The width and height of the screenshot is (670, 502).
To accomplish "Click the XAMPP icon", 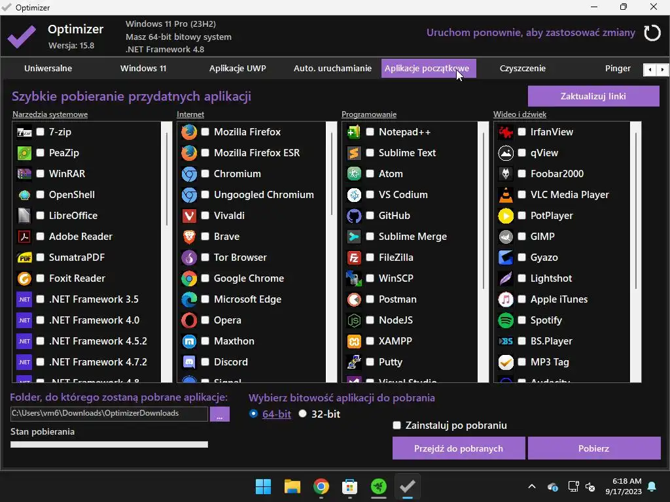I will tap(354, 341).
